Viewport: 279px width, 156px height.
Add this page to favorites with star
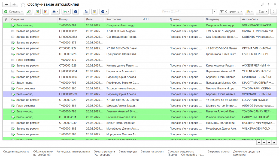click(x=23, y=4)
